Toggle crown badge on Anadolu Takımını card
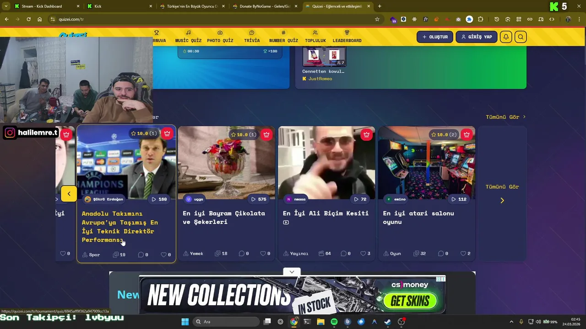The image size is (586, 329). pyautogui.click(x=167, y=133)
